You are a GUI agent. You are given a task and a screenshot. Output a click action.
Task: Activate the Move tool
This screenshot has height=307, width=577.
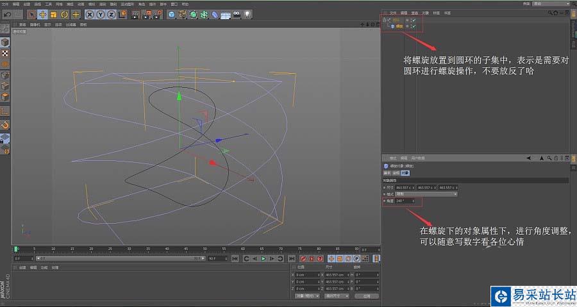click(43, 15)
